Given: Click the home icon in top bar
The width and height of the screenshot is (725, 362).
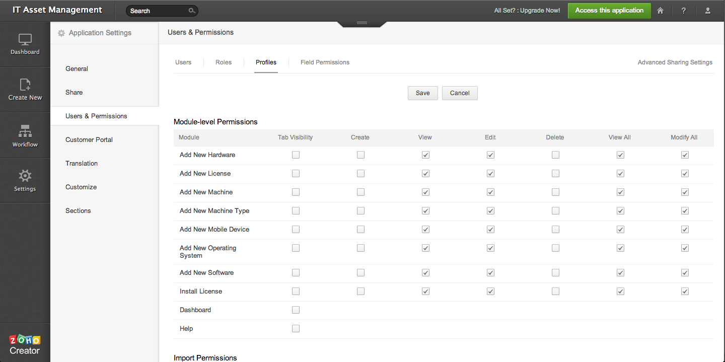Looking at the screenshot, I should tap(660, 11).
